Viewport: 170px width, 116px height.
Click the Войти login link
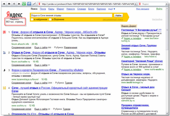coord(159,9)
